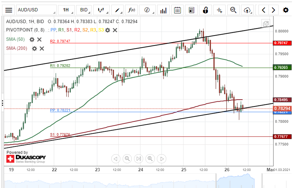Shift chart forward with right chevron
Viewport: 297px width, 188px height.
[x=273, y=10]
